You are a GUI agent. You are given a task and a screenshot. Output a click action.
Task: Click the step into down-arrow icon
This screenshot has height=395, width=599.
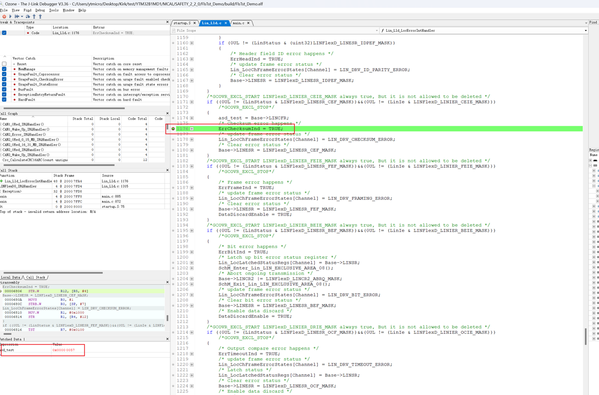(34, 16)
